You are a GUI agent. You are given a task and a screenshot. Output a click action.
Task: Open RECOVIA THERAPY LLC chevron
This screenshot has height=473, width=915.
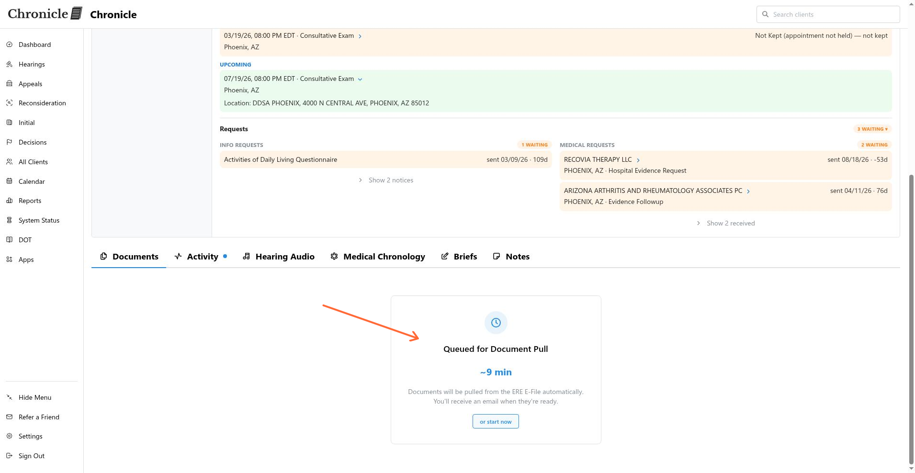pos(638,160)
